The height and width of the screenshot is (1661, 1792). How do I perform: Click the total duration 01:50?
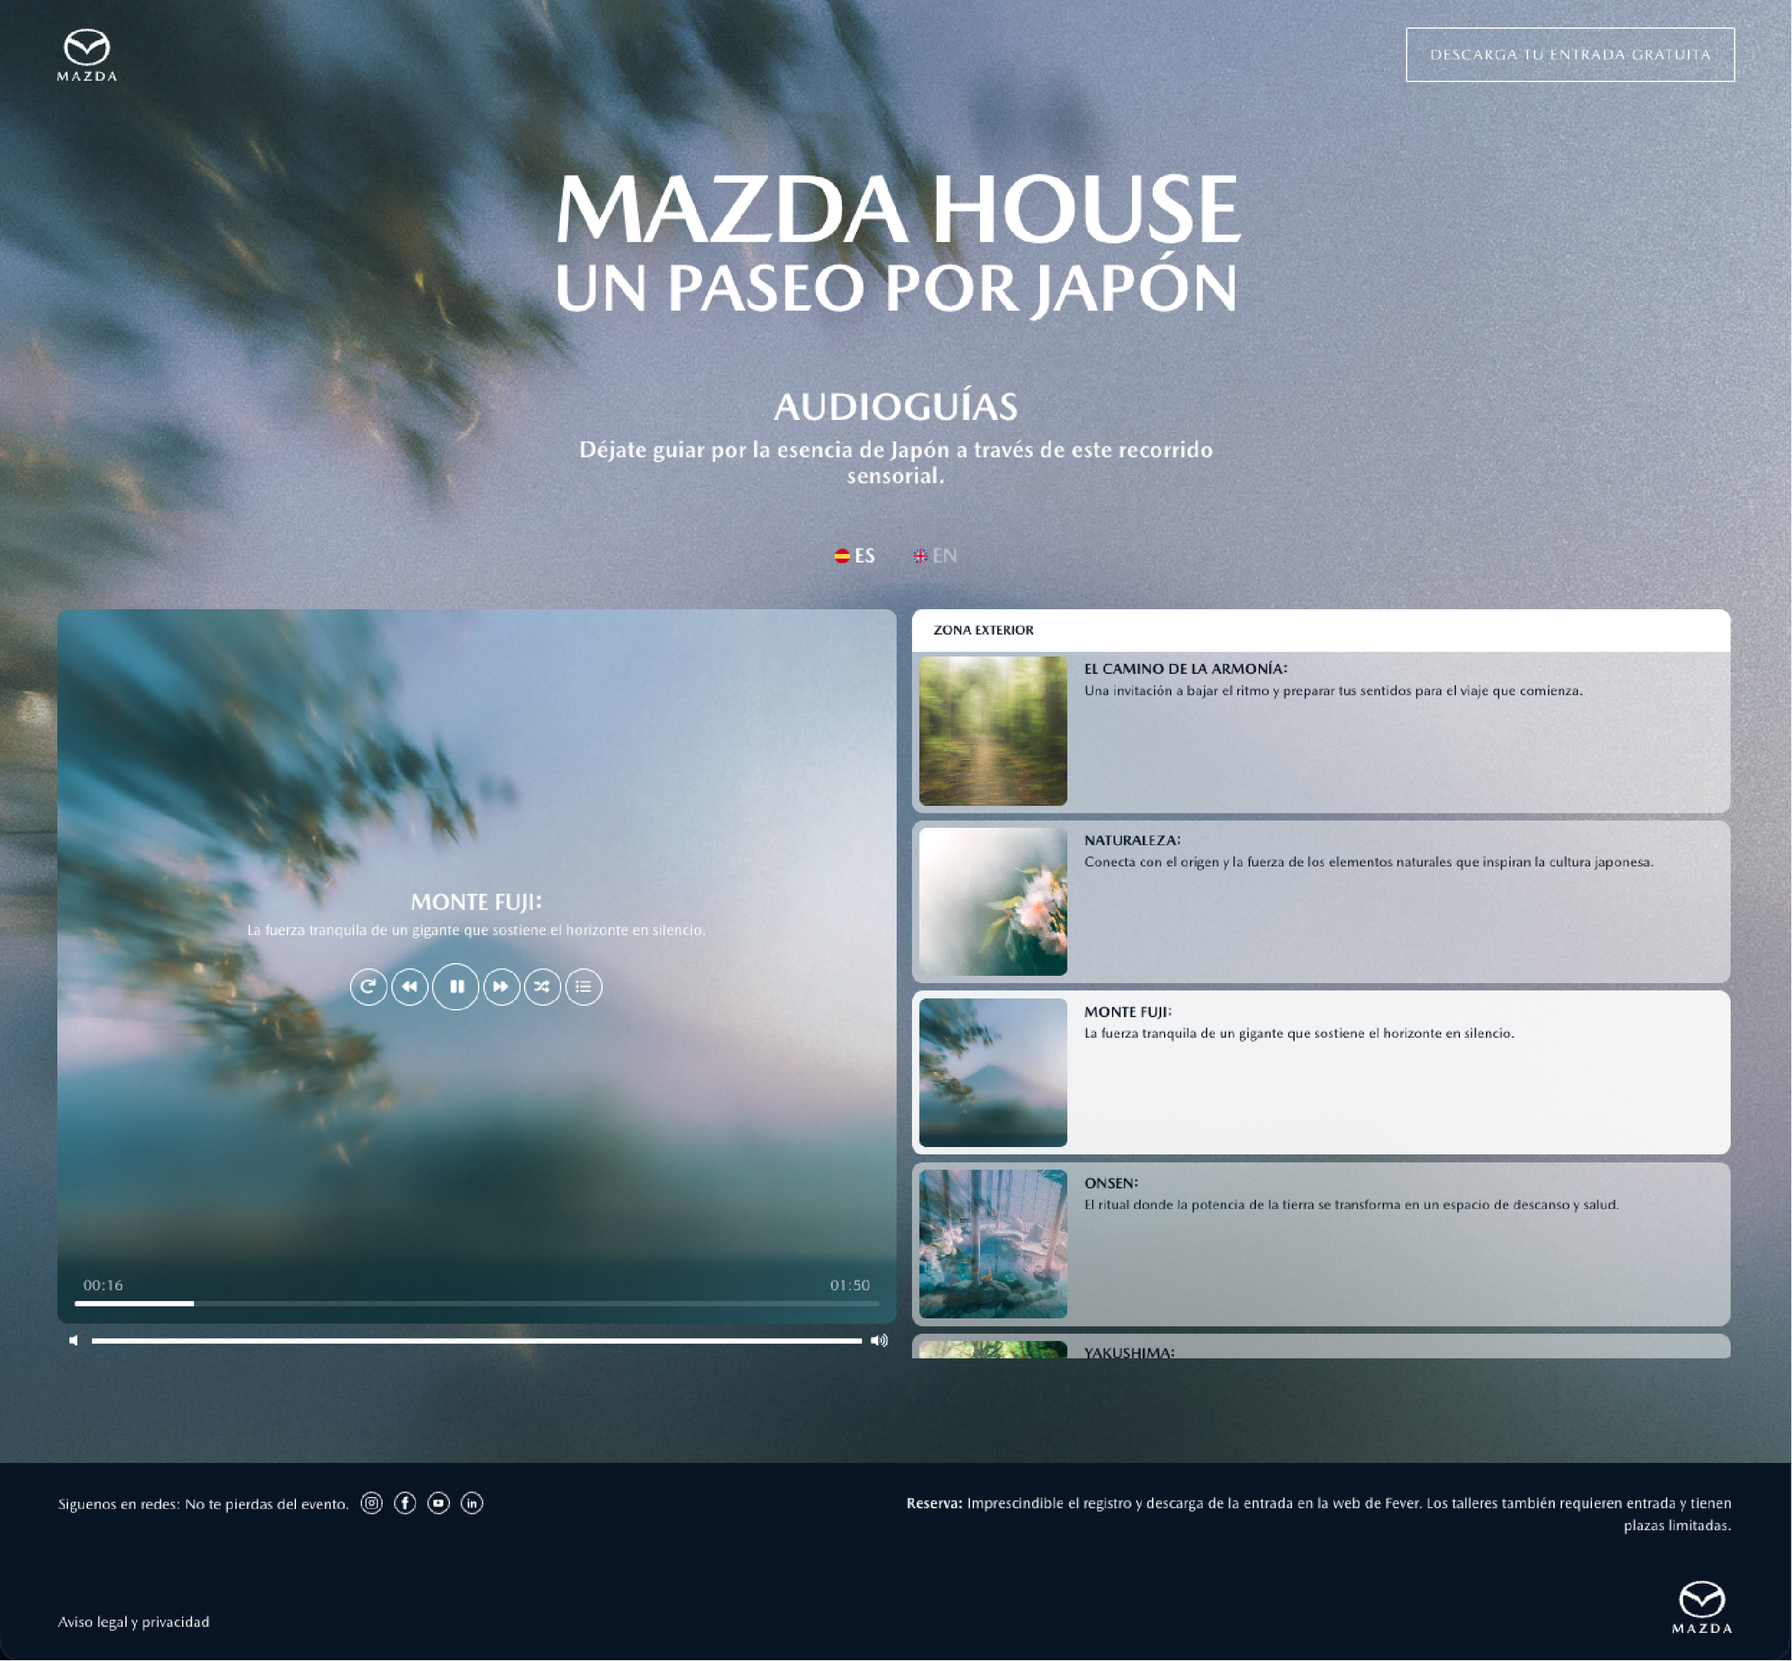click(849, 1286)
